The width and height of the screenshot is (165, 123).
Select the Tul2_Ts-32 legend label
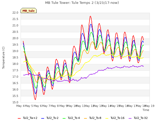coord(141,118)
